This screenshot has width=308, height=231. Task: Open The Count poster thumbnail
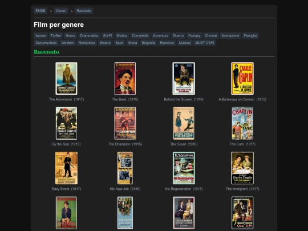pyautogui.click(x=184, y=123)
